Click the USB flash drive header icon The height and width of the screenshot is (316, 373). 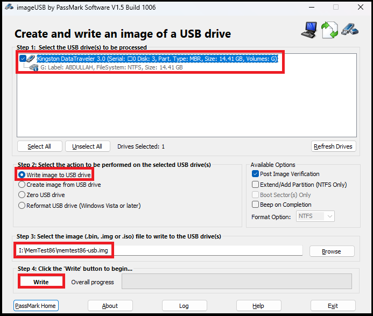point(350,29)
